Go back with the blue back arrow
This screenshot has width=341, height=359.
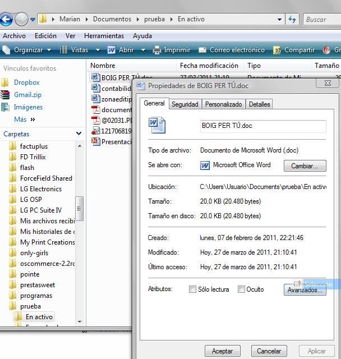(x=6, y=20)
